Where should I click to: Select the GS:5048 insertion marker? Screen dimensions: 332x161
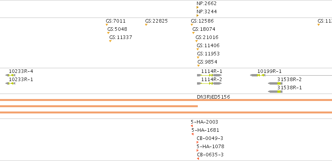tap(108, 33)
